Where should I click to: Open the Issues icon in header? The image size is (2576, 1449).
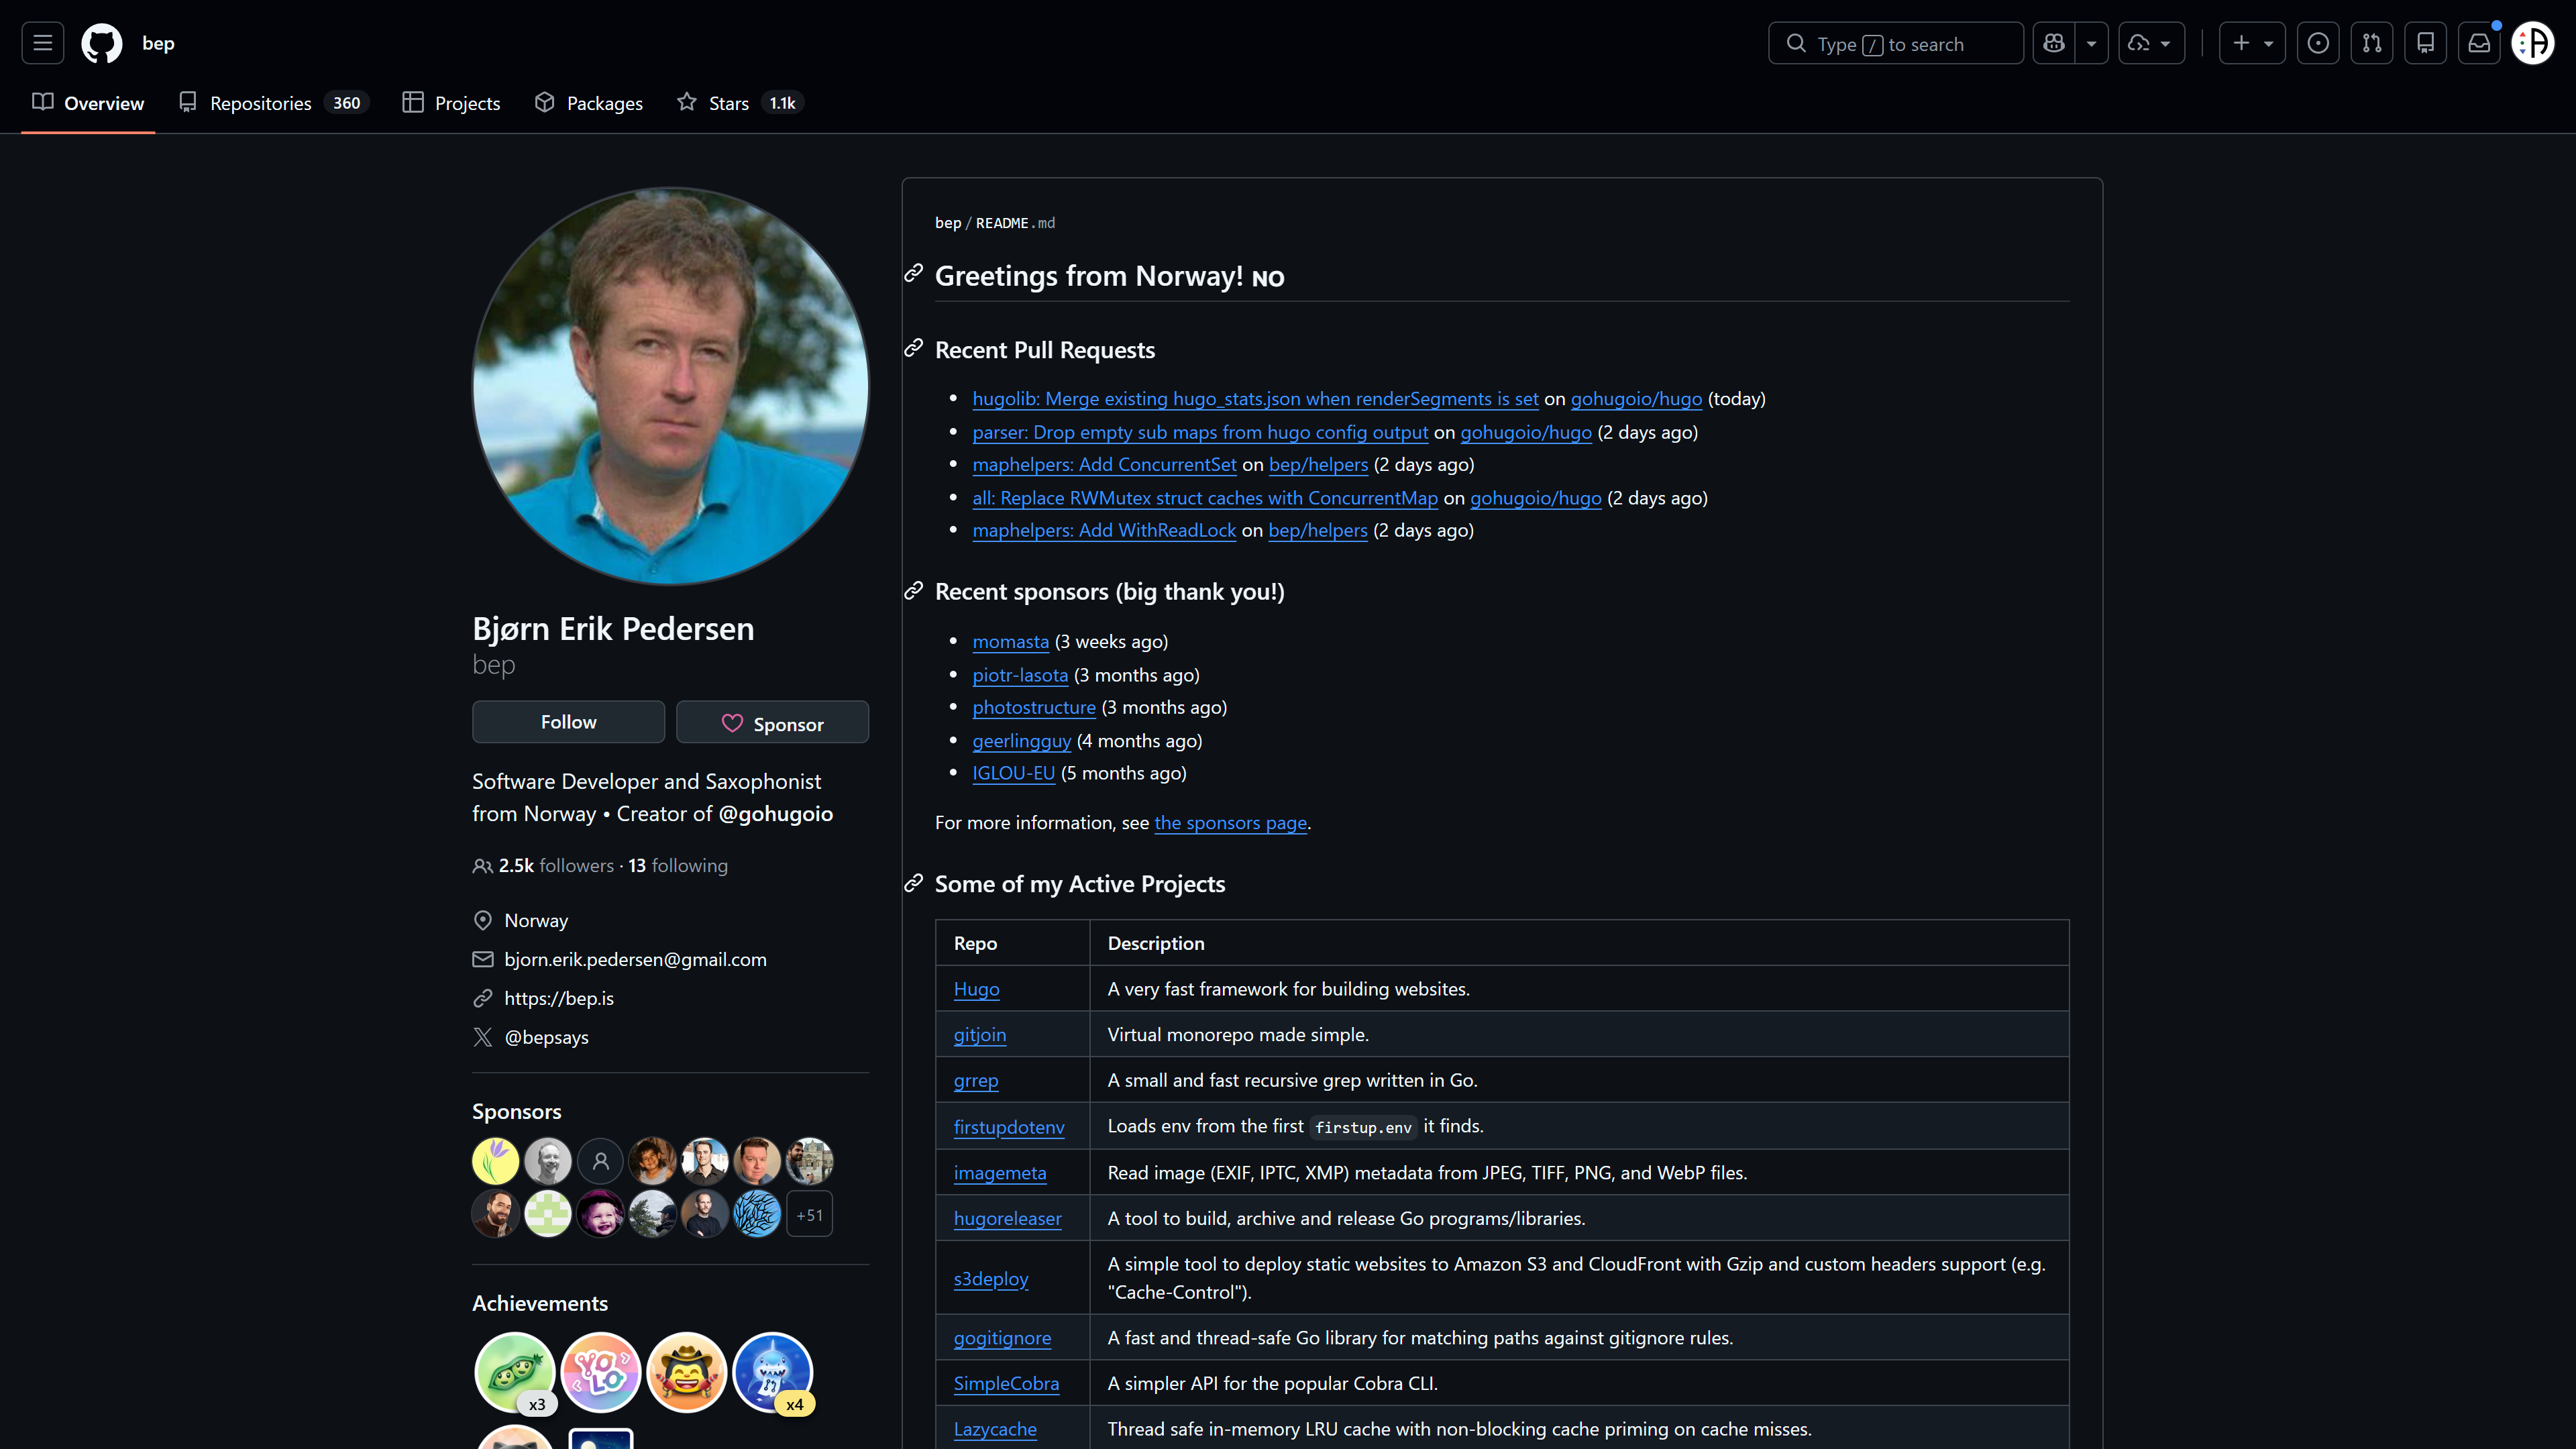(x=2318, y=43)
